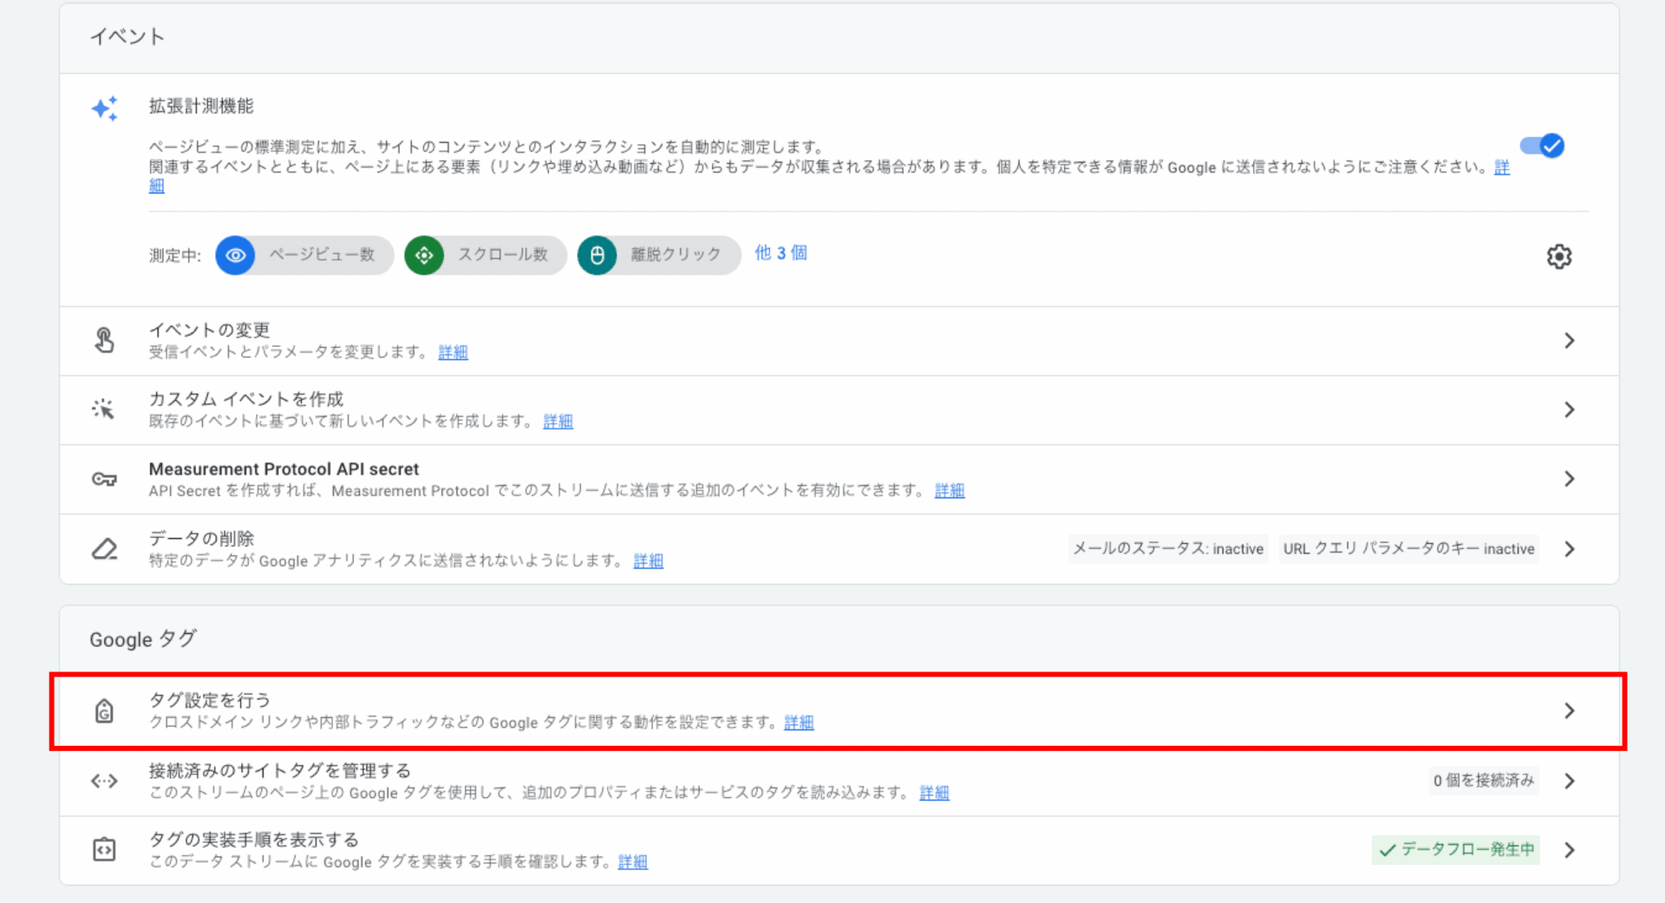This screenshot has height=903, width=1665.
Task: Expand the タグの実装手順を表示する chevron
Action: click(1569, 850)
